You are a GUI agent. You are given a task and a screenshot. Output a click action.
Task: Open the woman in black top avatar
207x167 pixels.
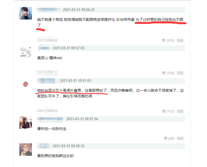tap(26, 122)
